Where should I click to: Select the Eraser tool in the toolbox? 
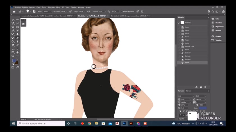tap(17, 38)
